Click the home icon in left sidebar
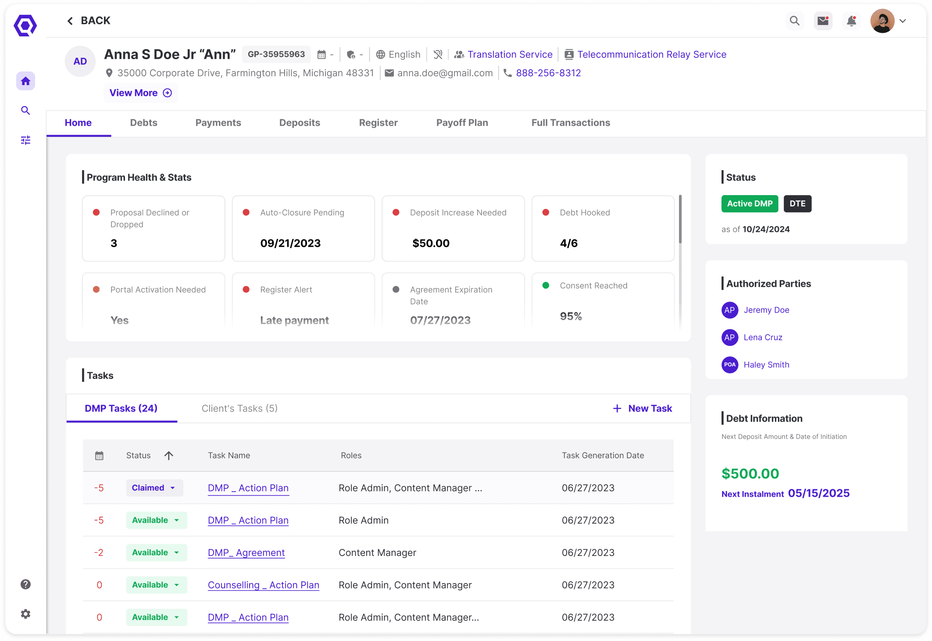The image size is (932, 641). tap(25, 81)
